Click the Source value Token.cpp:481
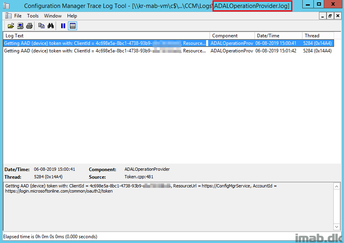The height and width of the screenshot is (243, 344). [x=139, y=177]
